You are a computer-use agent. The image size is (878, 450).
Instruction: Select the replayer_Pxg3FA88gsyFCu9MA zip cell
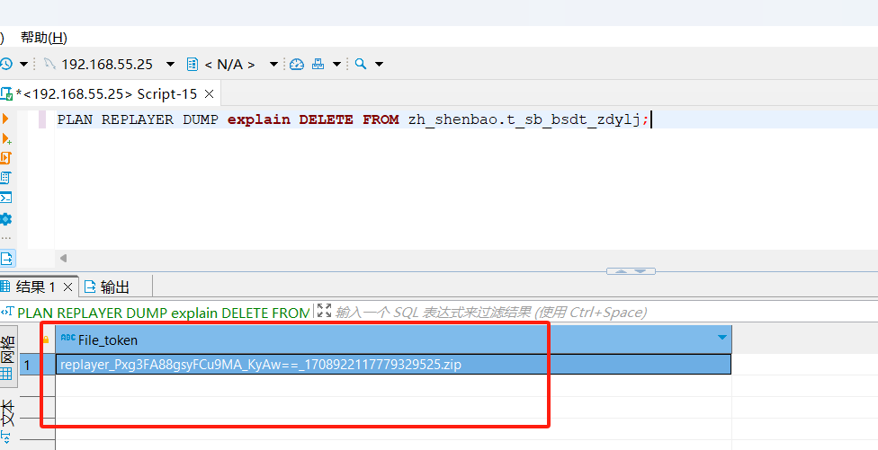coord(393,365)
